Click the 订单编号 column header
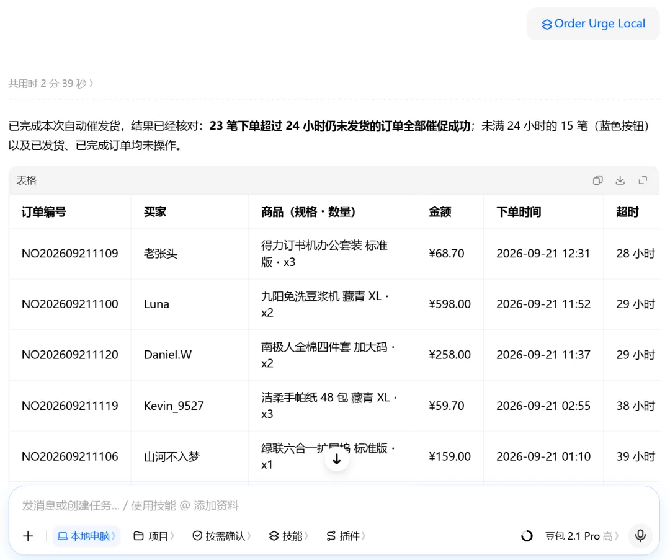670x560 pixels. [x=44, y=212]
